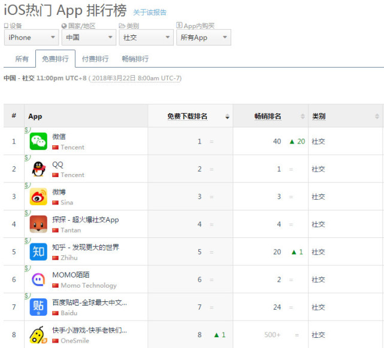Open the Zhihu app icon
384x348 pixels.
38,252
